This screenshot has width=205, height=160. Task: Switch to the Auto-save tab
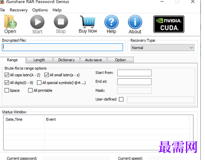point(94,60)
